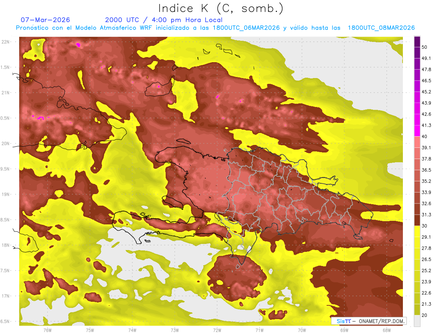Click the "2000 UTC / 4:00 pm Hora Local" time label
The image size is (434, 335).
[x=164, y=20]
